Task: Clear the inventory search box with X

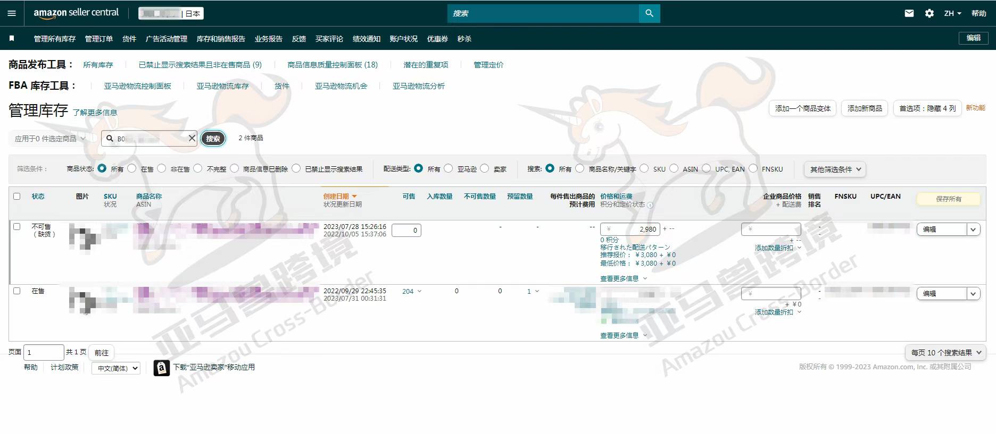Action: [192, 138]
